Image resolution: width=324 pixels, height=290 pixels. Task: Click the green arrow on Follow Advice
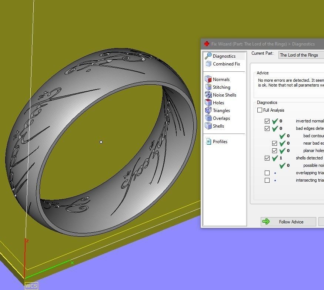pyautogui.click(x=266, y=222)
